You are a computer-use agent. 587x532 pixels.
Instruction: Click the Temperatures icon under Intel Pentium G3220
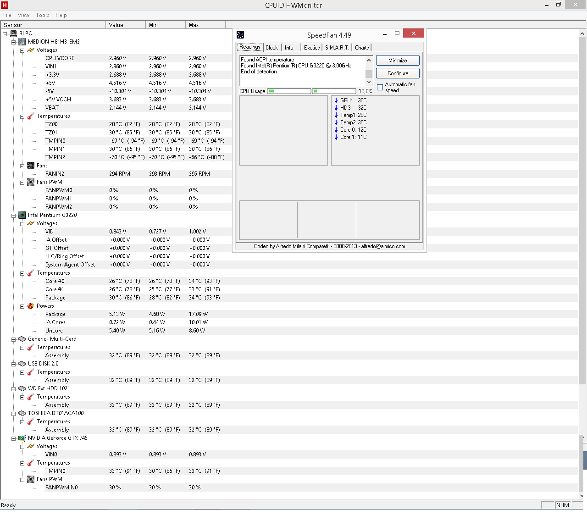click(31, 273)
